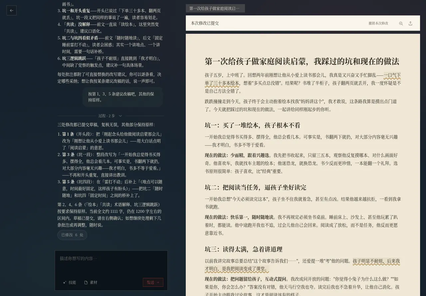The width and height of the screenshot is (426, 296).
Task: Open the zoom magnifier icon in document header
Action: point(401,23)
